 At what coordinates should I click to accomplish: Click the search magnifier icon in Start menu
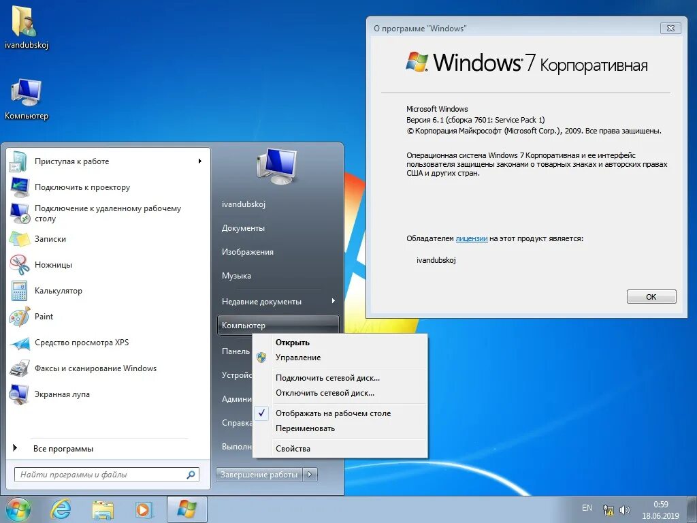[x=191, y=475]
